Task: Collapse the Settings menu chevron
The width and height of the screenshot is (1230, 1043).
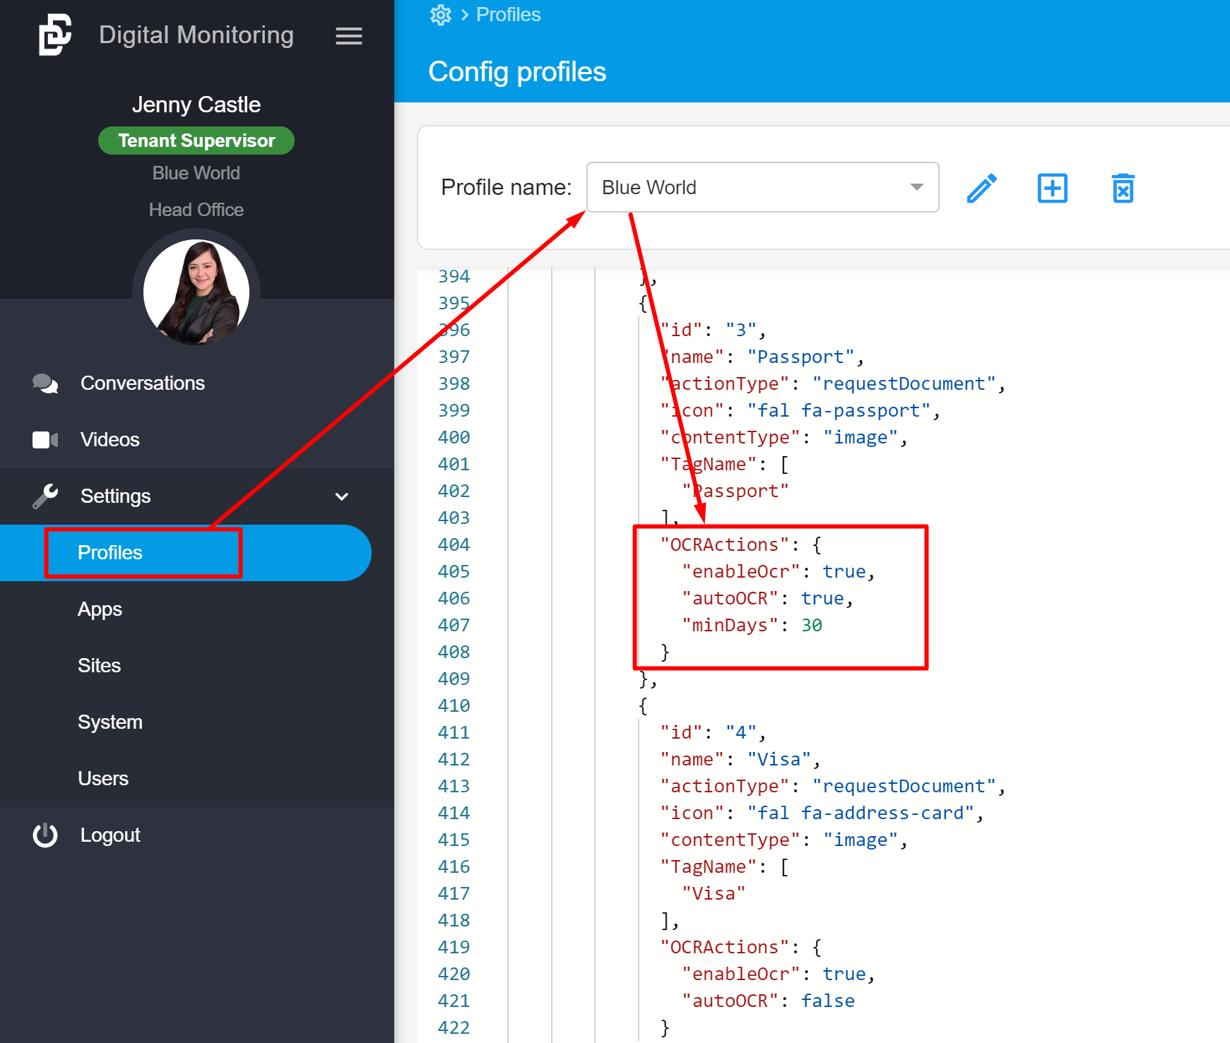Action: (x=342, y=496)
